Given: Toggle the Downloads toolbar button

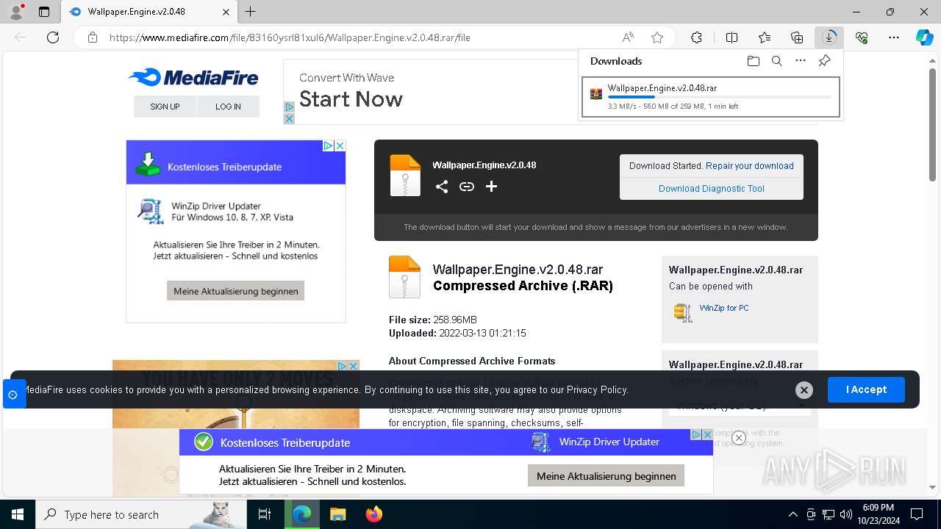Looking at the screenshot, I should coord(829,37).
